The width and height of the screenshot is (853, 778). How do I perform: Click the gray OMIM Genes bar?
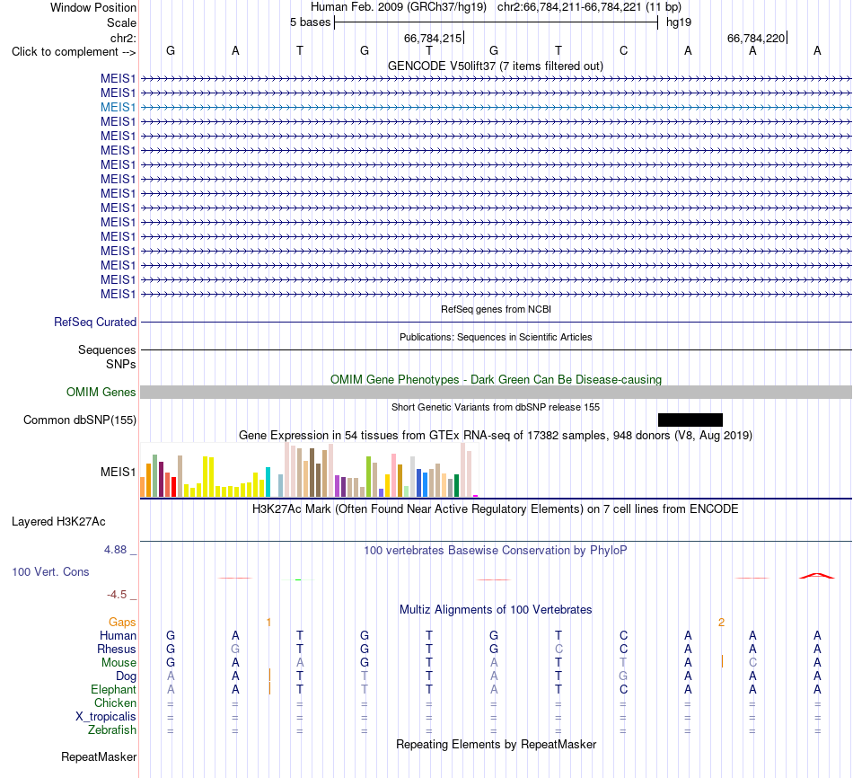(496, 392)
